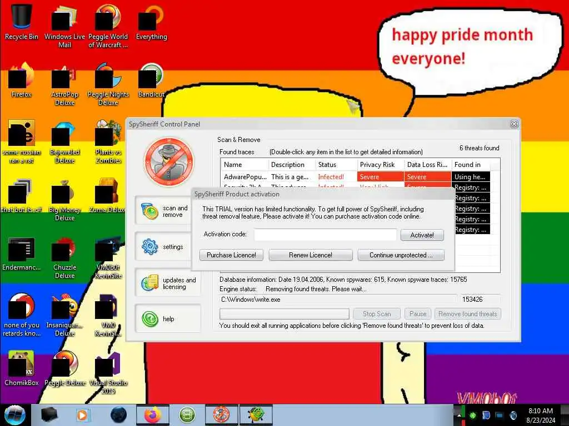Open Firefox from the taskbar
Viewport: 569px width, 426px height.
click(152, 415)
